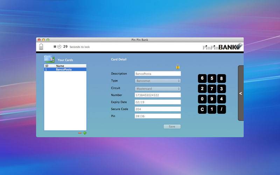Click the padlock lock icon in header

coord(41,47)
